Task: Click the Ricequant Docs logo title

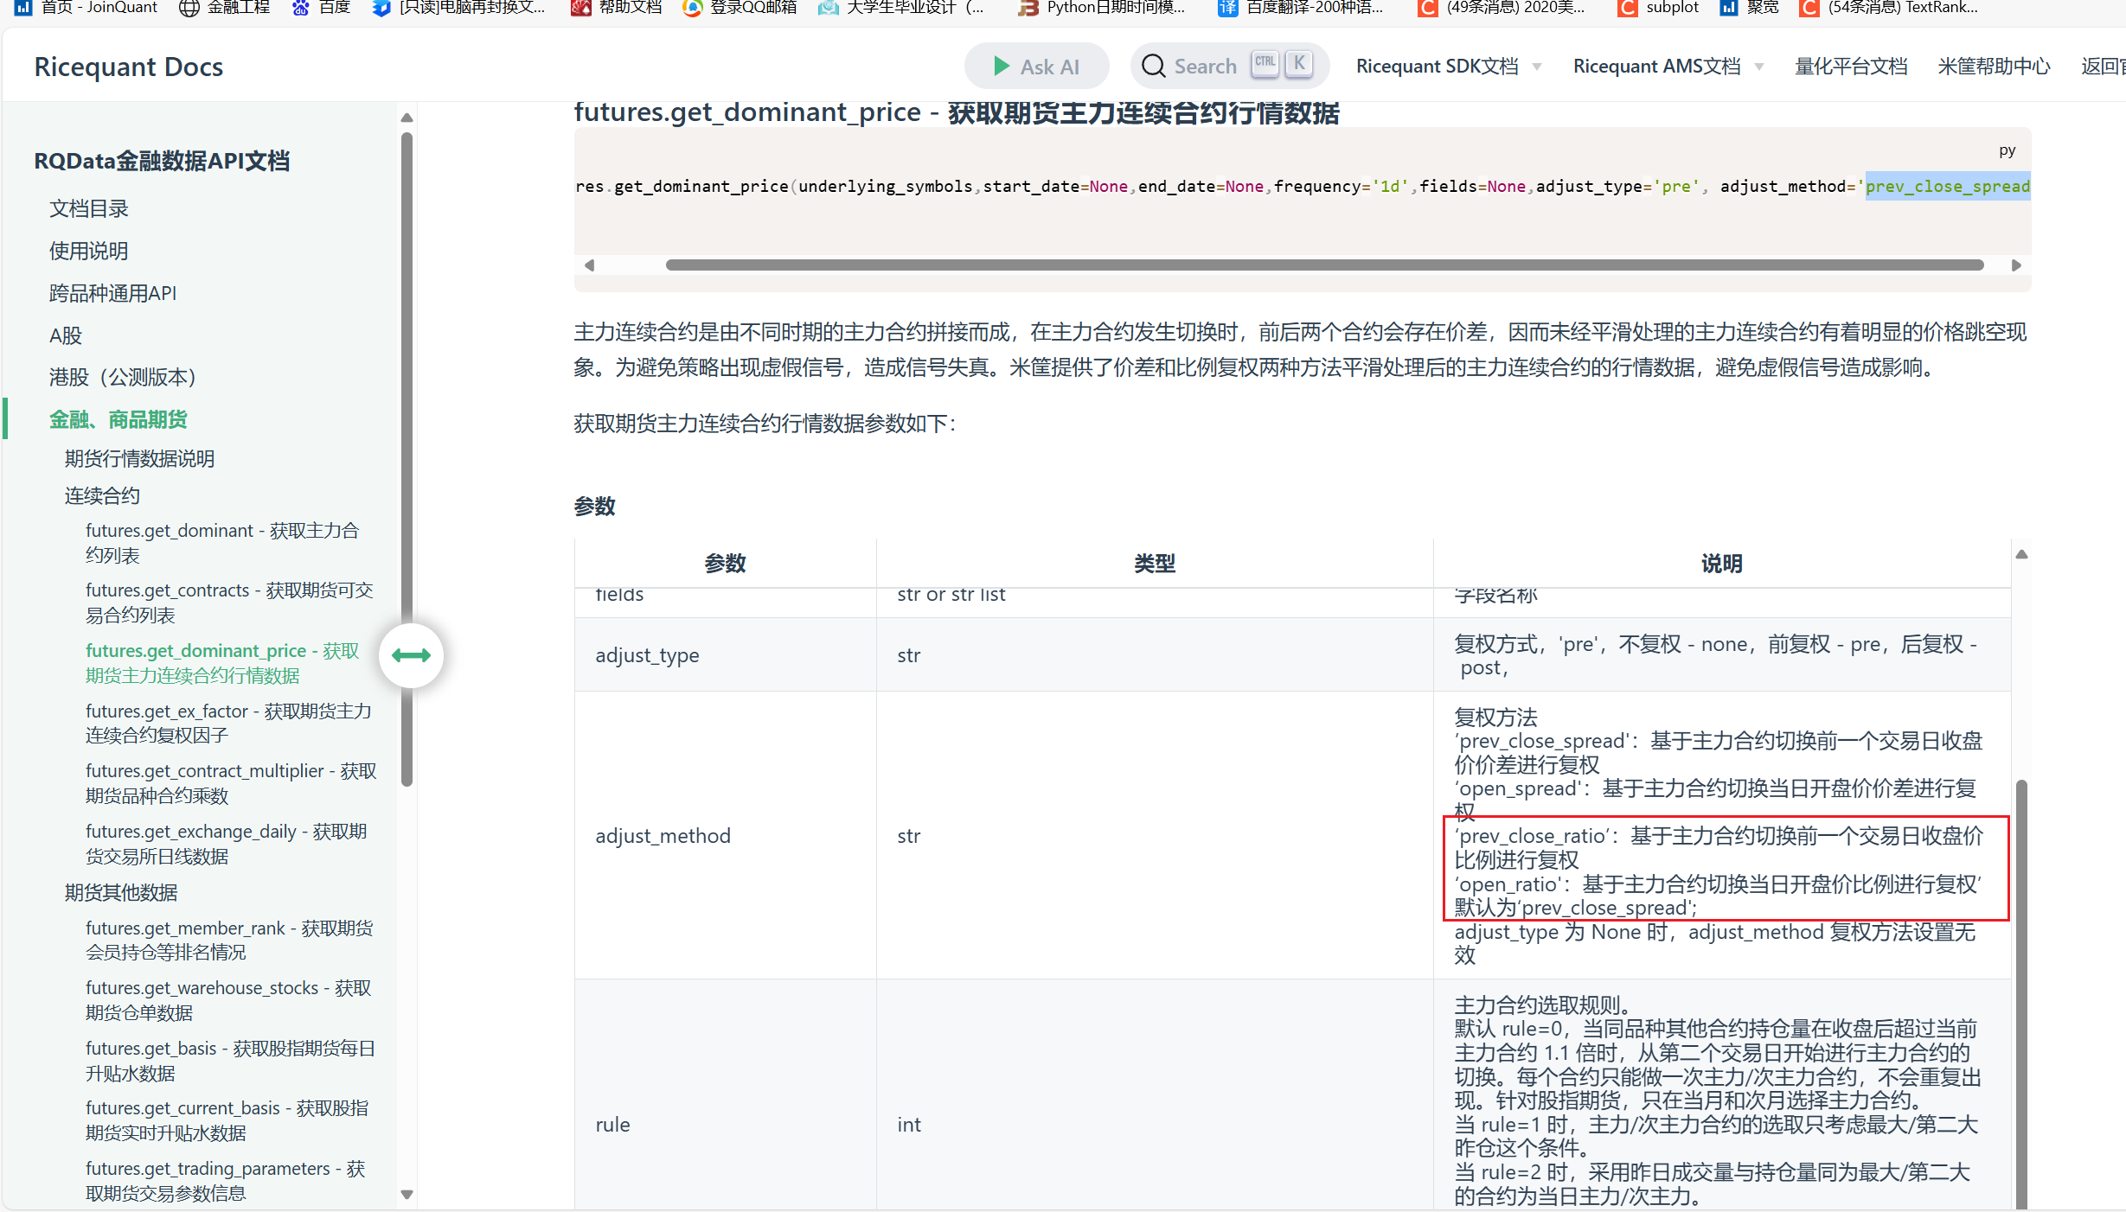Action: 129,67
